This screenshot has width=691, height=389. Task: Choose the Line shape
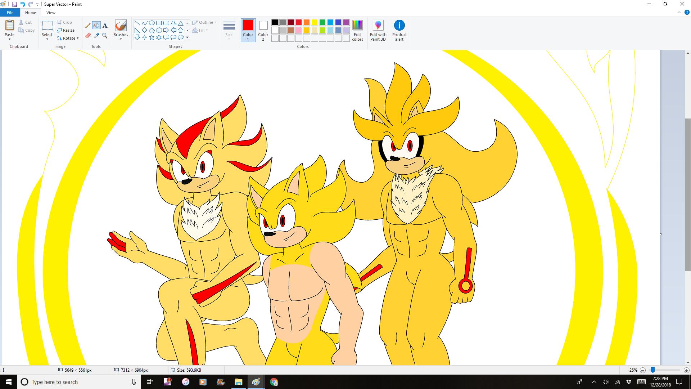pyautogui.click(x=137, y=23)
